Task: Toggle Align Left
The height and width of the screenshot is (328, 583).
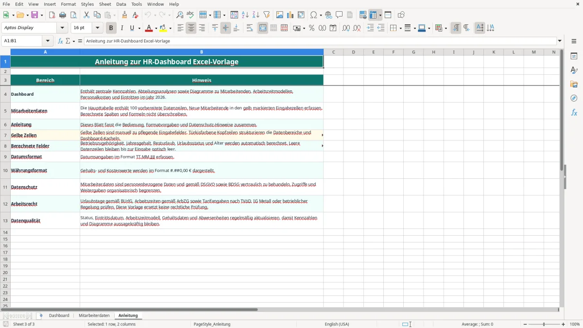Action: pyautogui.click(x=180, y=28)
